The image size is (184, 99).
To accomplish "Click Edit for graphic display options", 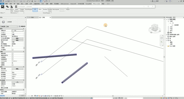I will pos(18,40).
